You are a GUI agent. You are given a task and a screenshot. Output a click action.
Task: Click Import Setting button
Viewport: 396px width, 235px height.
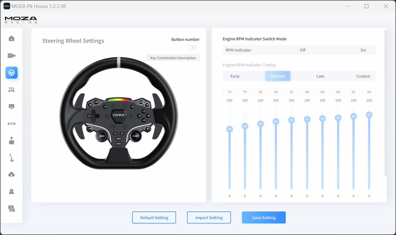click(x=209, y=218)
